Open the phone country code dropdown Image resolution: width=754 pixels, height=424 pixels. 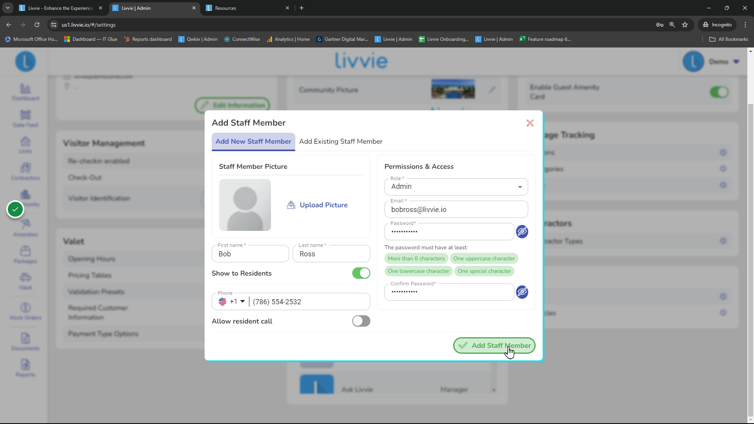pos(232,302)
